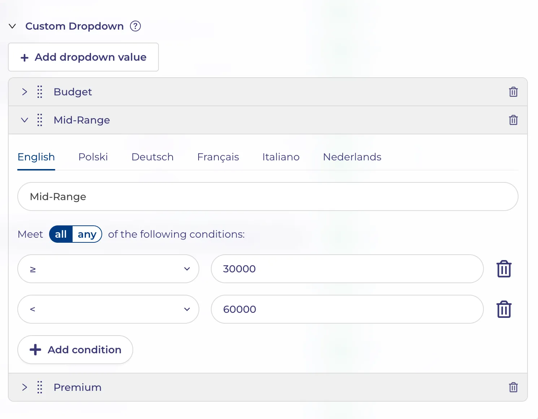
Task: Open the Custom Dropdown help icon
Action: coord(135,26)
